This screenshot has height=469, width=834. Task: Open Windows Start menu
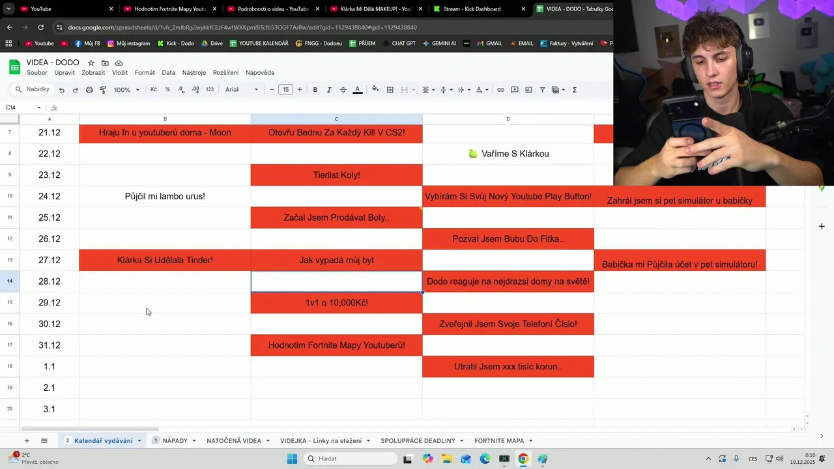click(x=292, y=459)
